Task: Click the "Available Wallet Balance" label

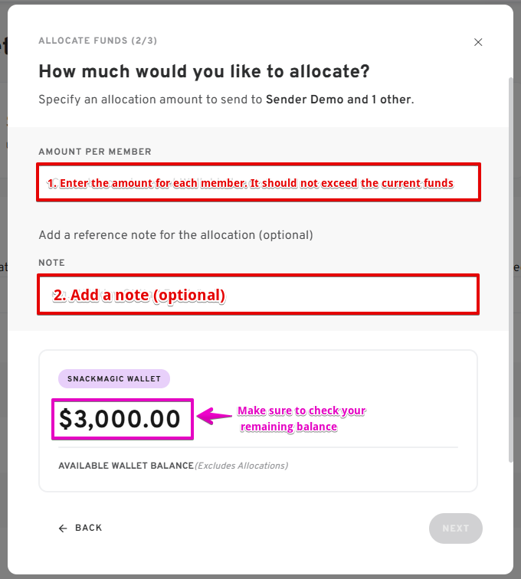Action: [126, 466]
